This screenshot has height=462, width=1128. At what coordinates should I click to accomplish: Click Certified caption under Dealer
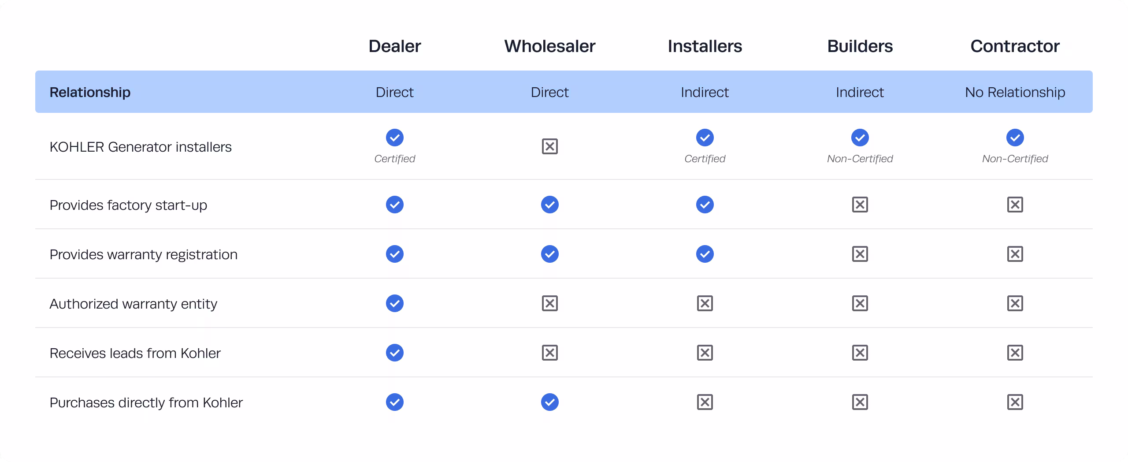coord(395,159)
